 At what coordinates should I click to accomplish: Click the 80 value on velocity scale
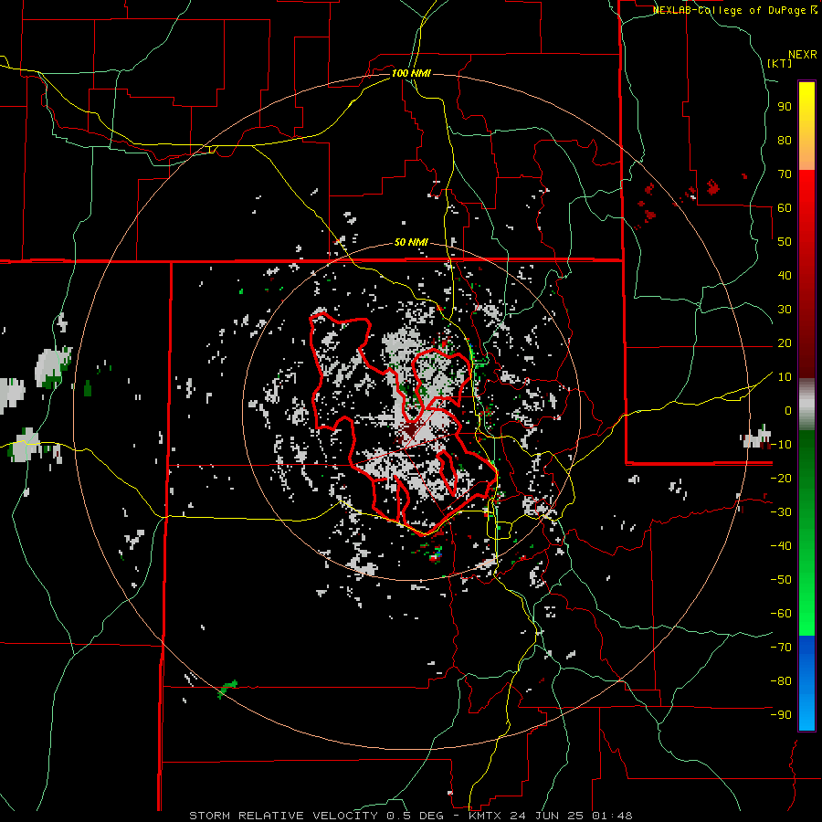[785, 140]
